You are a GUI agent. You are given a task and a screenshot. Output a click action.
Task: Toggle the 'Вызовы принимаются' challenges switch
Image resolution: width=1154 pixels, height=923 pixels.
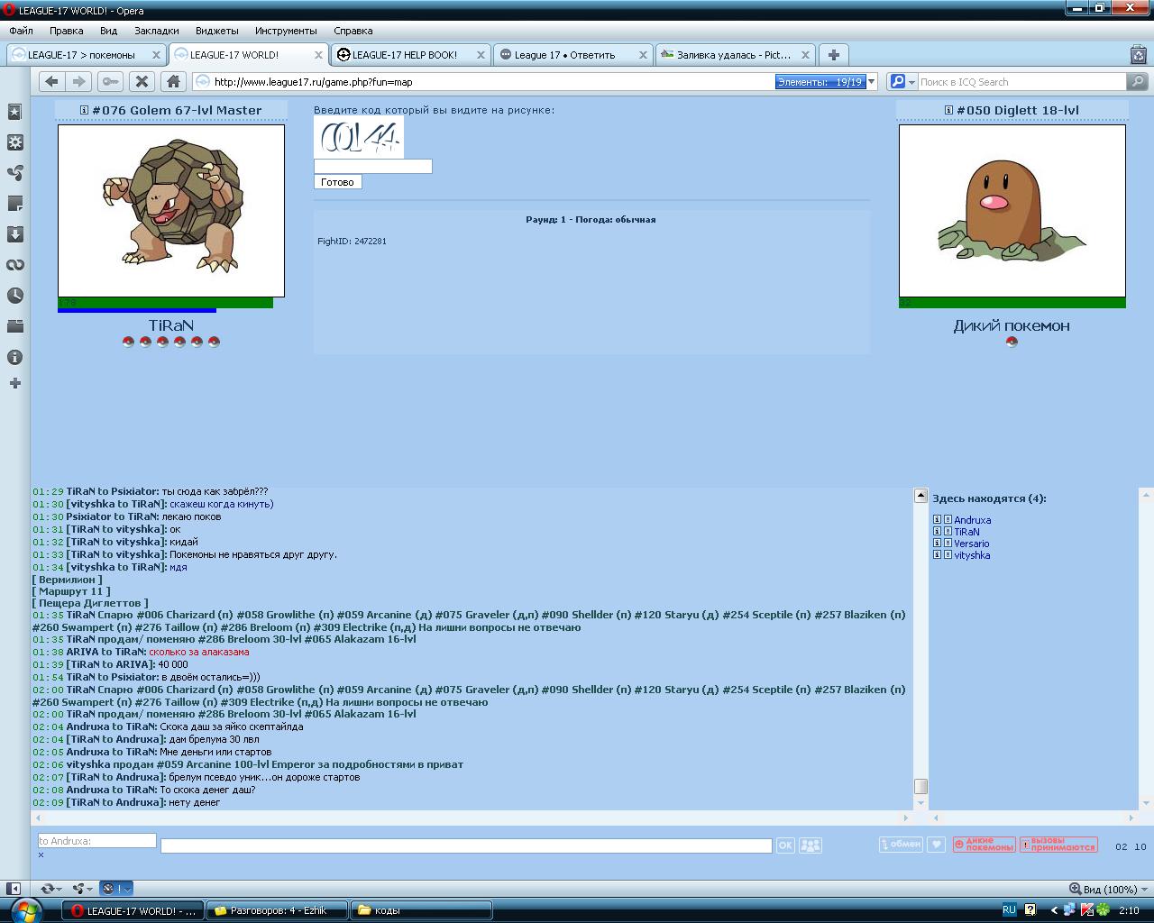1058,845
